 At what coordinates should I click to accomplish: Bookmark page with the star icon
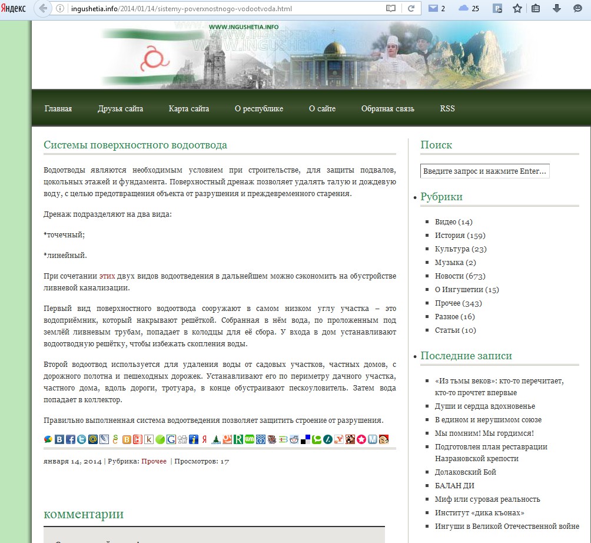517,8
